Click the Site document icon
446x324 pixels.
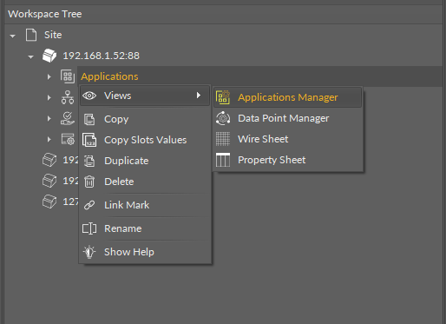click(x=31, y=35)
